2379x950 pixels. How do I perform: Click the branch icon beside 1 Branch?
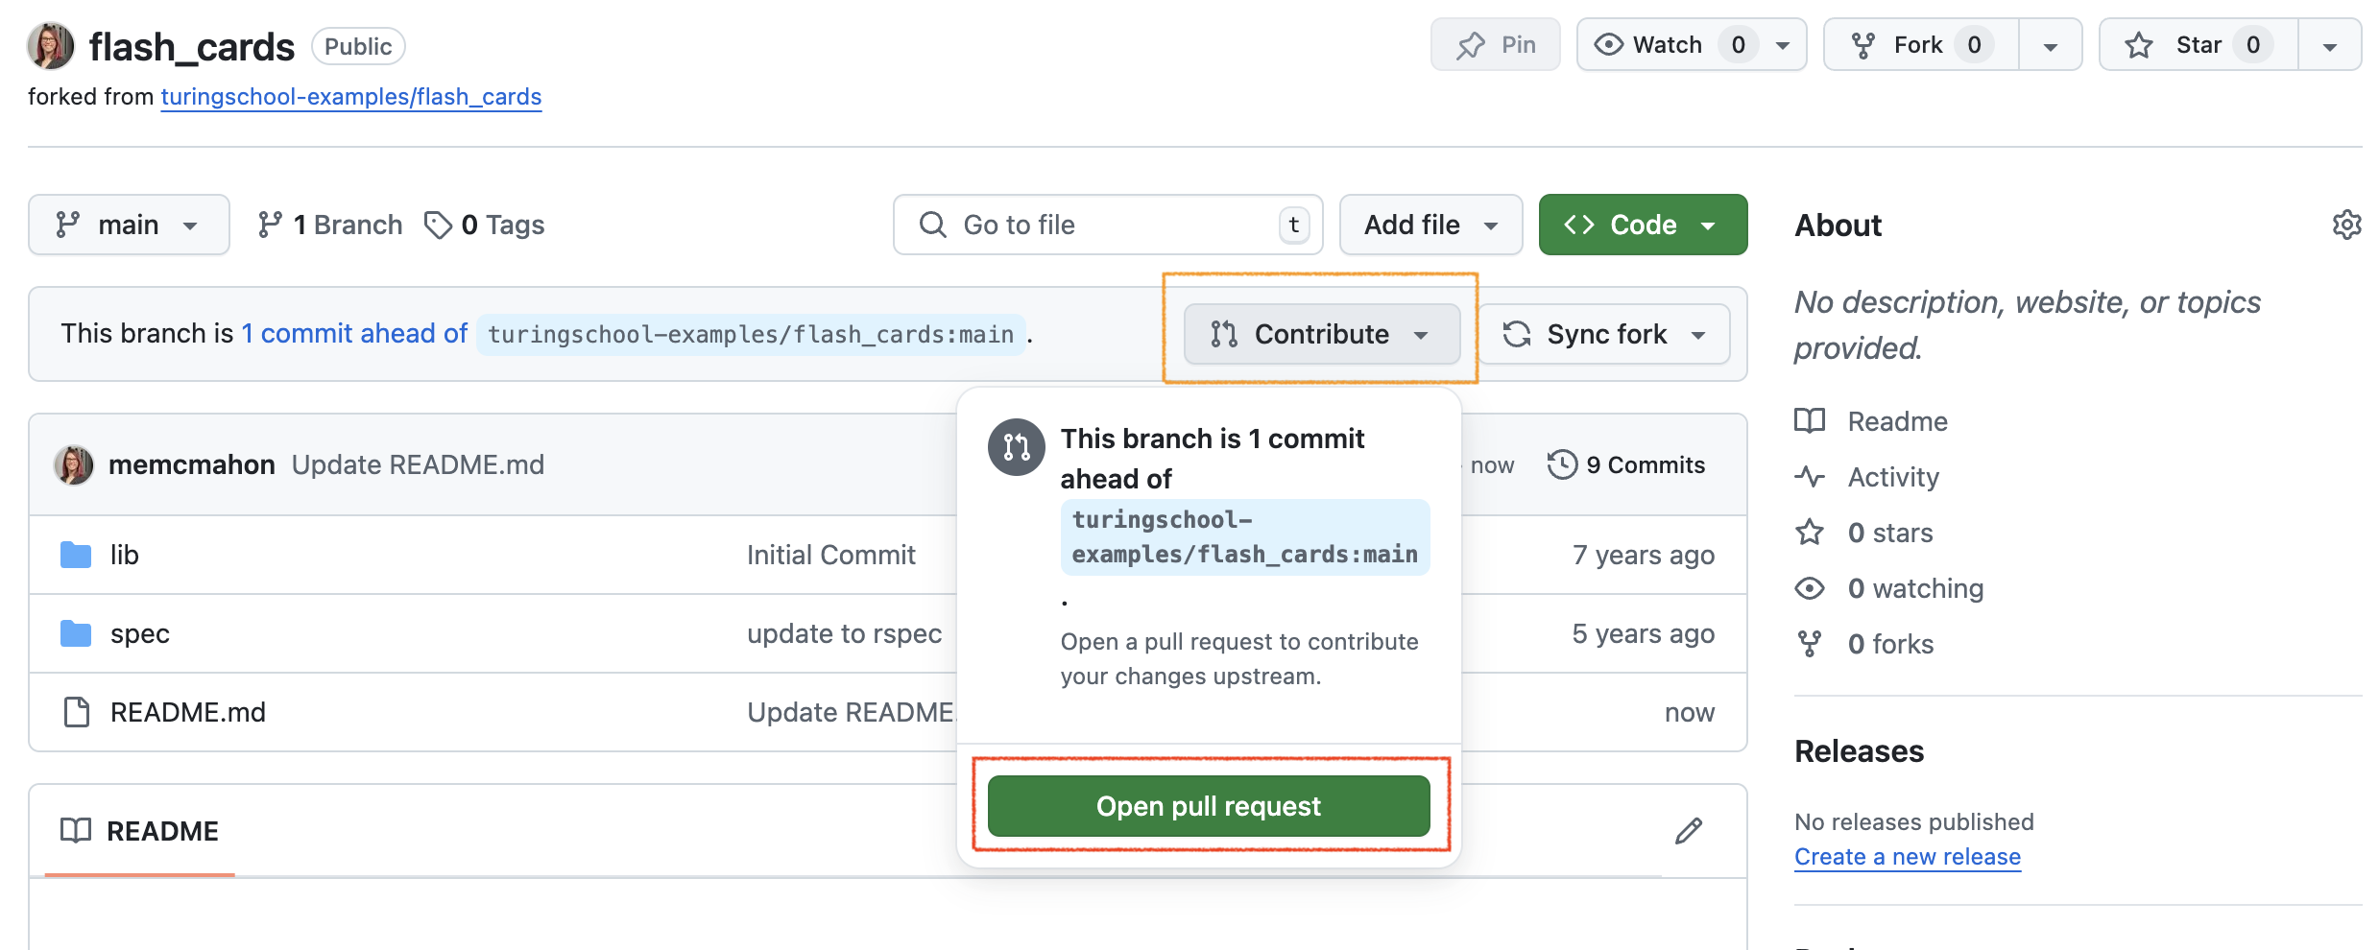pos(269,224)
